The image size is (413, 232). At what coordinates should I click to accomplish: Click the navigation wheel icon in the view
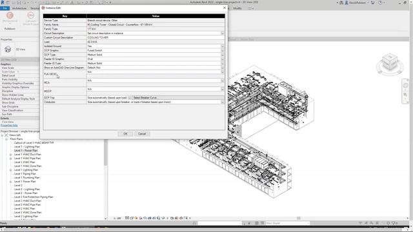click(x=405, y=86)
